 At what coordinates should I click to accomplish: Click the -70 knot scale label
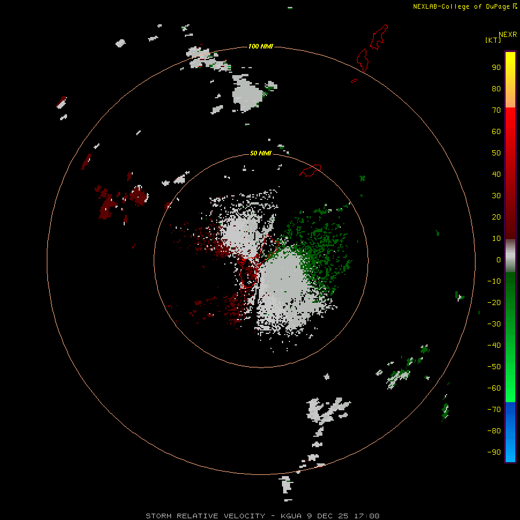[x=494, y=410]
